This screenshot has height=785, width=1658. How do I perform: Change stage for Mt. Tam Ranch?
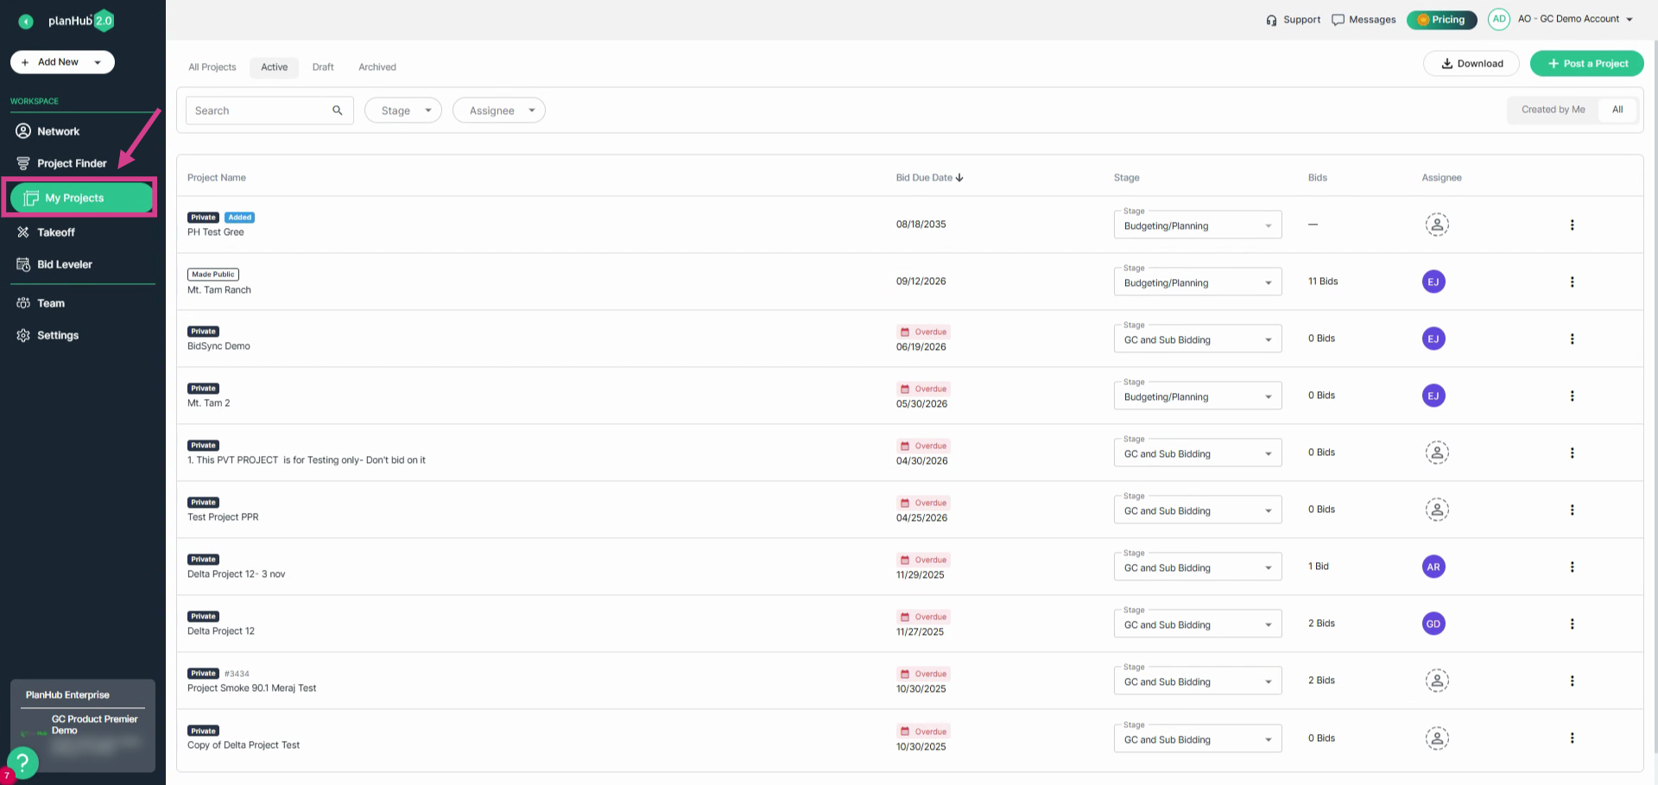click(1198, 282)
